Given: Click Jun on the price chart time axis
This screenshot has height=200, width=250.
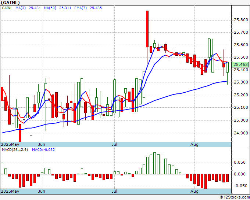Looking at the screenshot, I should pyautogui.click(x=42, y=144).
